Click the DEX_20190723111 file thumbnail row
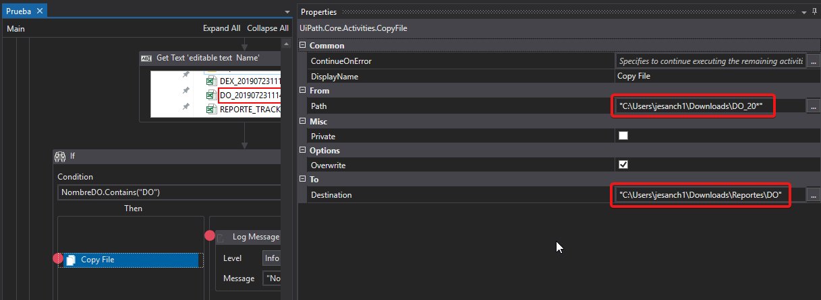The image size is (821, 300). (x=250, y=81)
